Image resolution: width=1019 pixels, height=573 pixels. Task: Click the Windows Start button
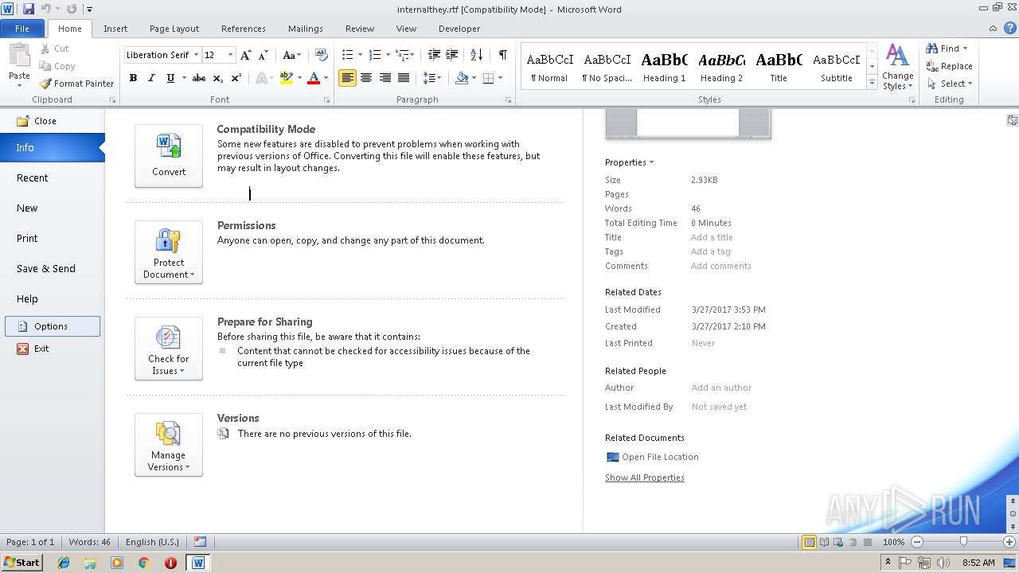point(21,562)
